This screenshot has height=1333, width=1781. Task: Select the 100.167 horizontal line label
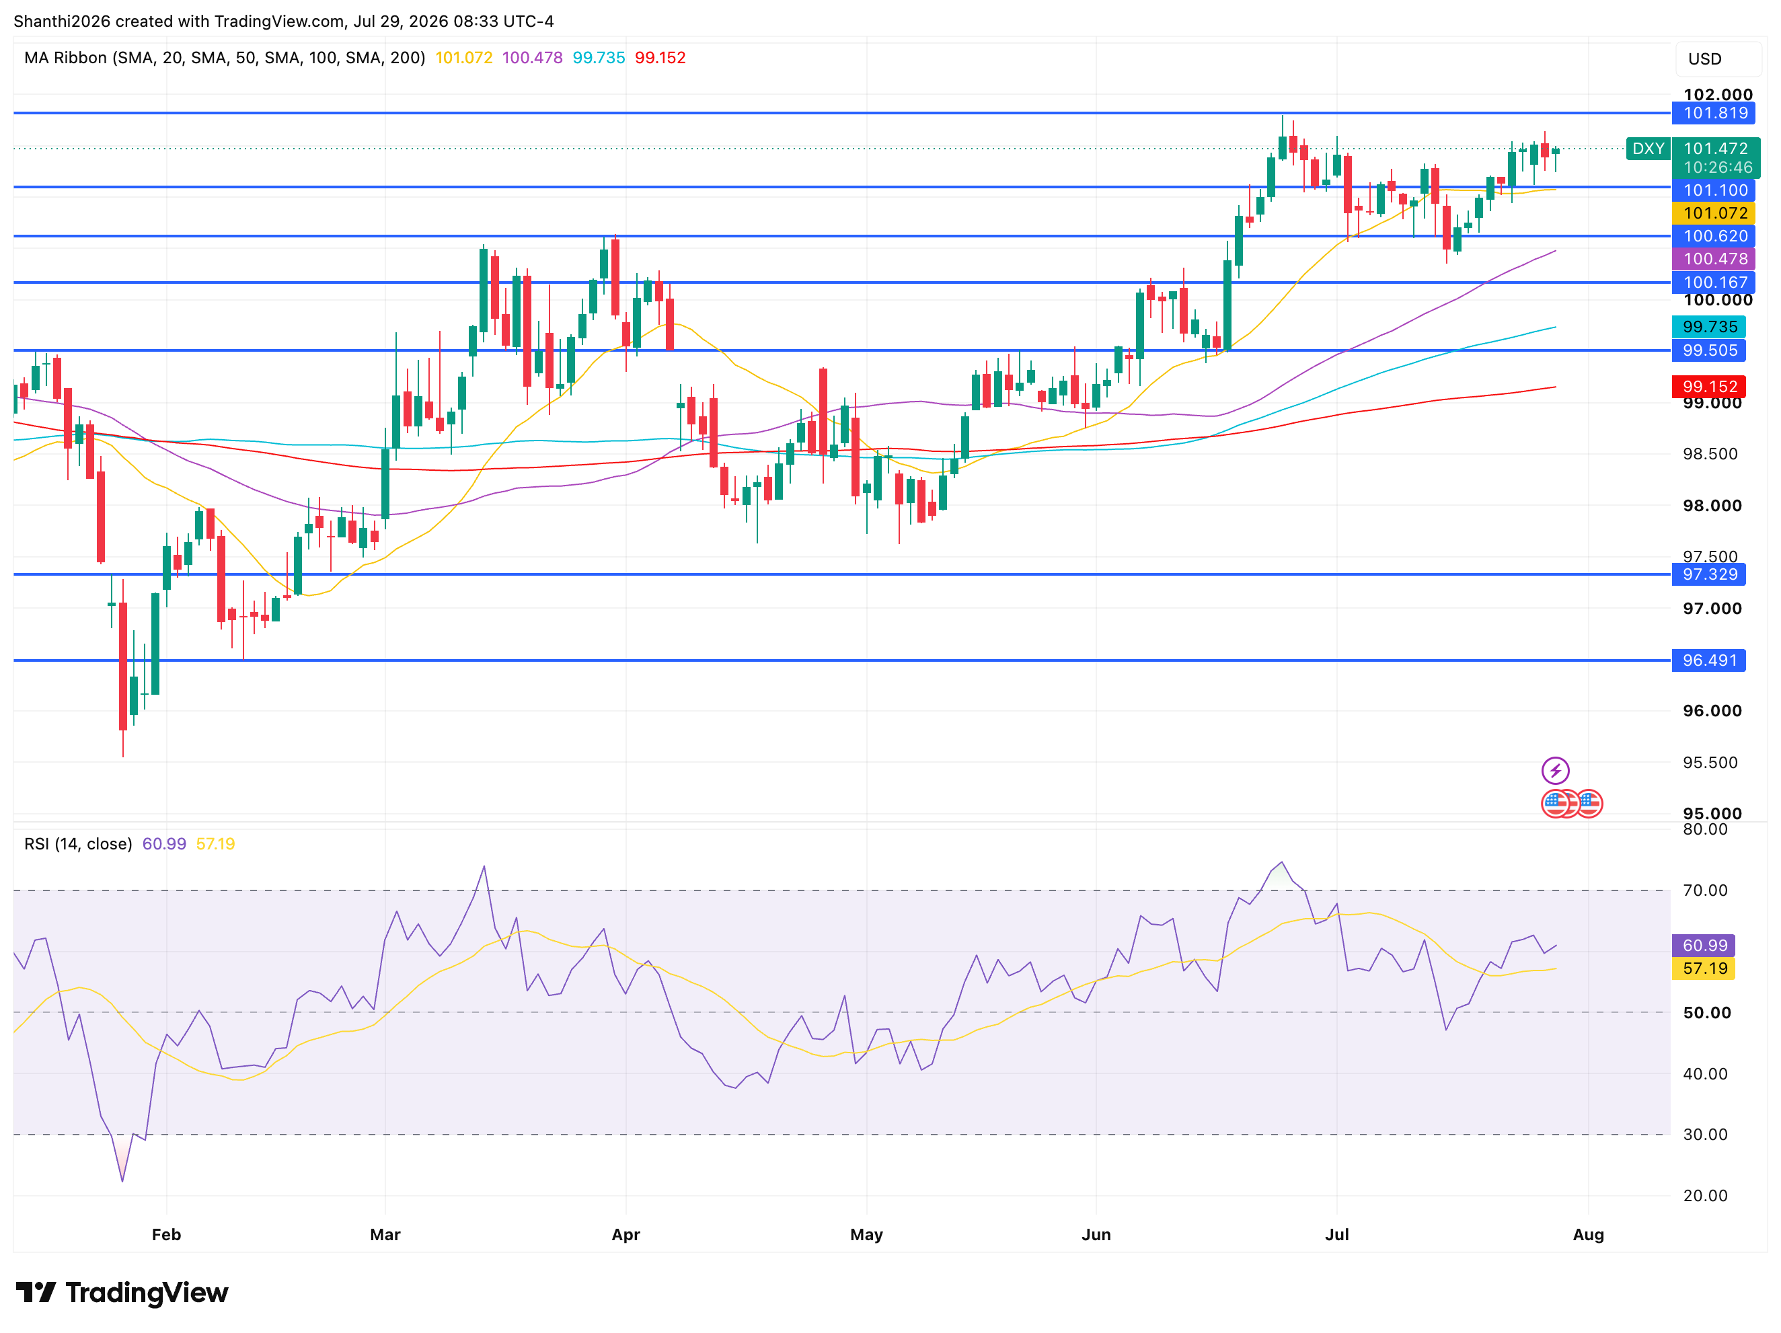point(1712,282)
